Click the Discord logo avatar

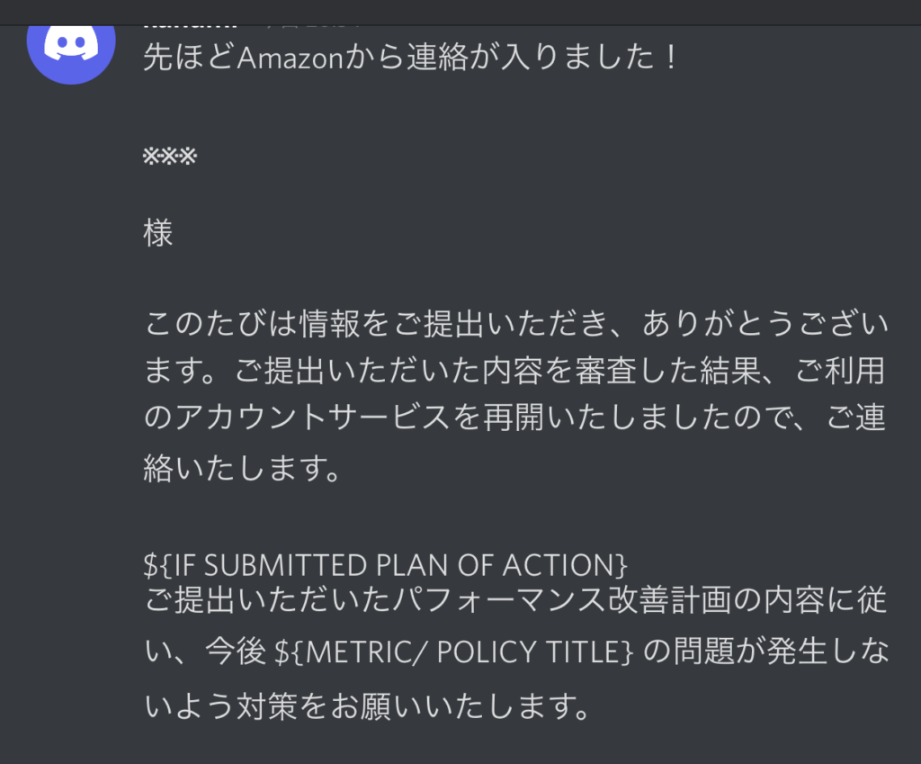71,47
